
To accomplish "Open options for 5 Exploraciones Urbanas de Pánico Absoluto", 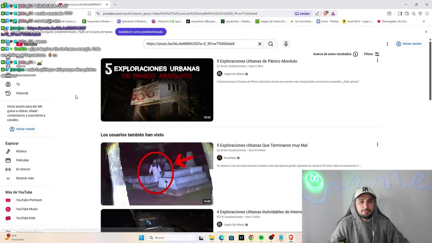I will tap(377, 60).
